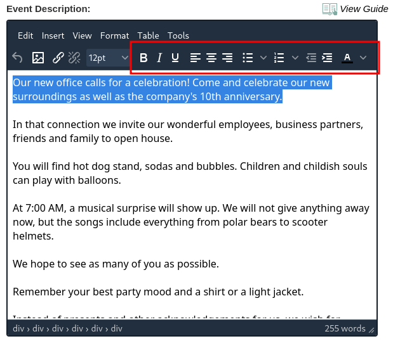Open the Tools menu
Screen dimensions: 393x341
[x=178, y=35]
